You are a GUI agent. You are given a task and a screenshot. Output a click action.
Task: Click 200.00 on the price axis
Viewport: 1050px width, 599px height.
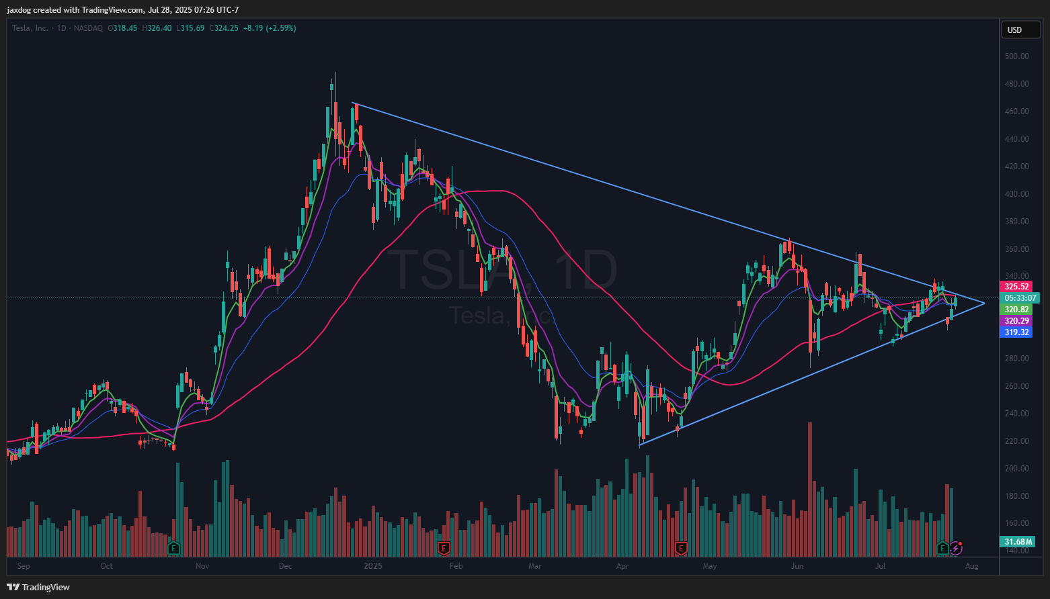1016,469
